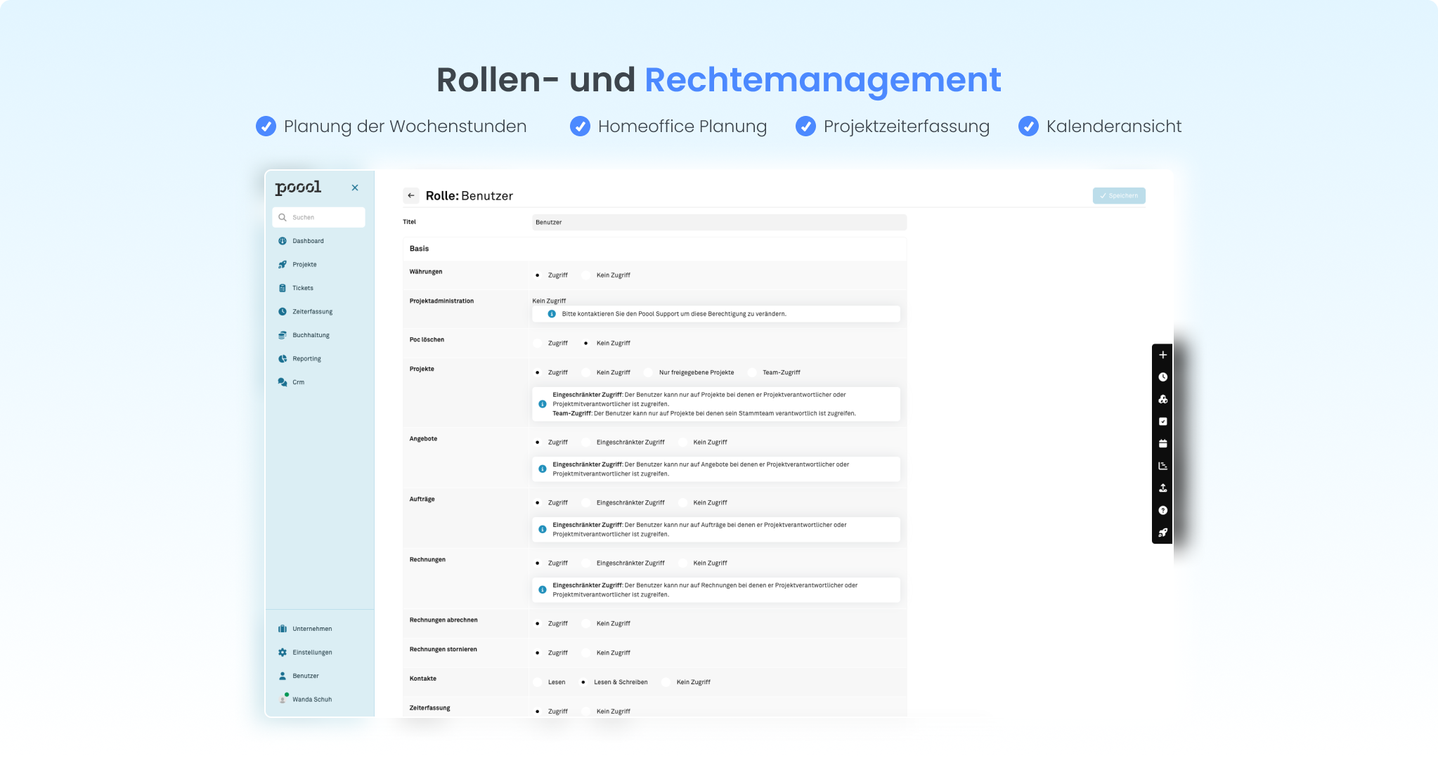Choose Eingeschränkter Zugriff for Angebote
Viewport: 1438px width, 758px height.
pos(586,442)
